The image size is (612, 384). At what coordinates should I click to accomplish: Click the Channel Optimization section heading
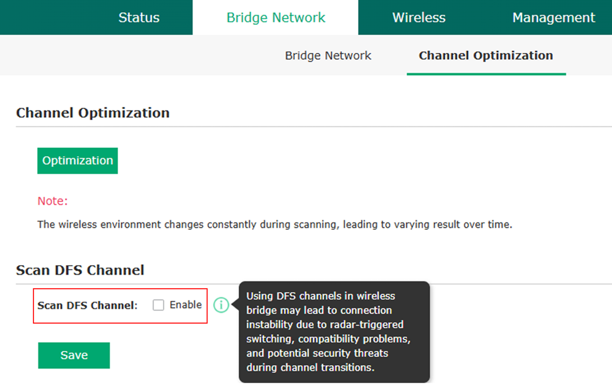(93, 113)
